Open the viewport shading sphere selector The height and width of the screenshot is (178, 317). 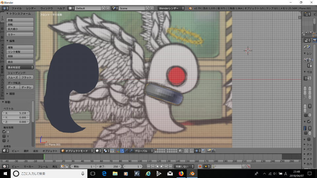pyautogui.click(x=98, y=151)
